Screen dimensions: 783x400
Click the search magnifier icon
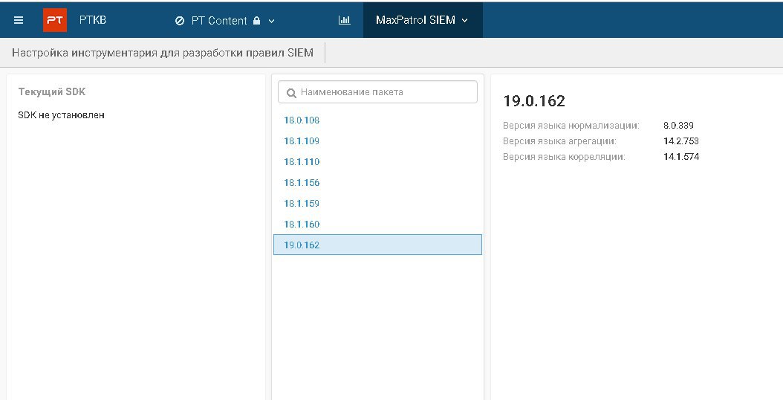[x=291, y=93]
